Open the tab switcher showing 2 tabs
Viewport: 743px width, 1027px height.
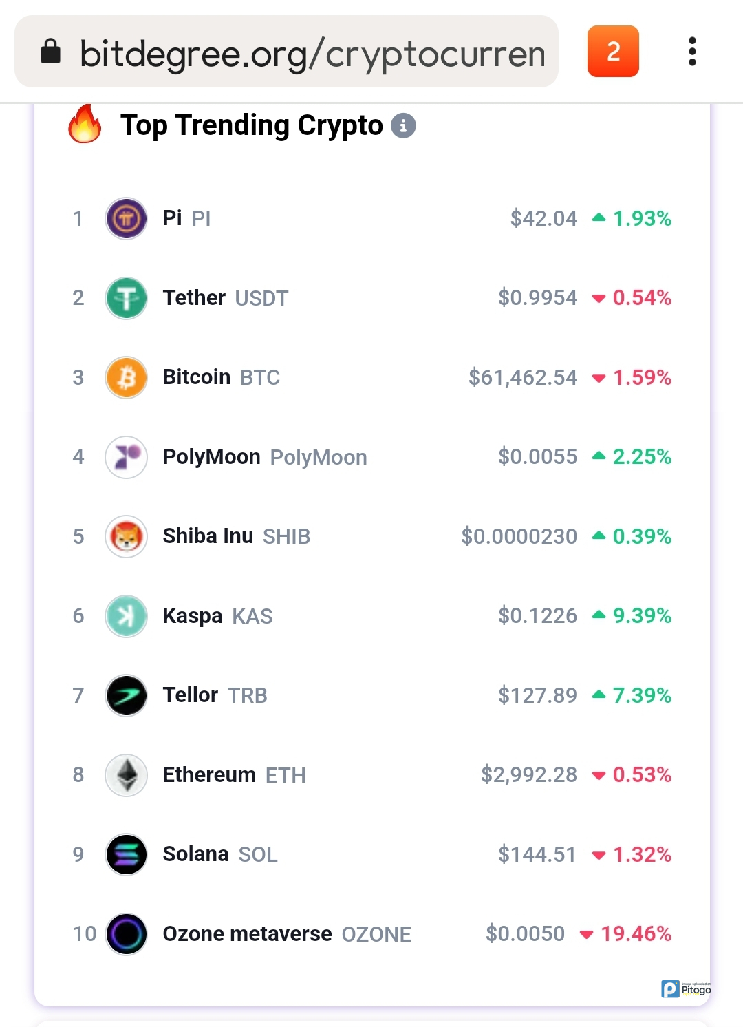[613, 52]
